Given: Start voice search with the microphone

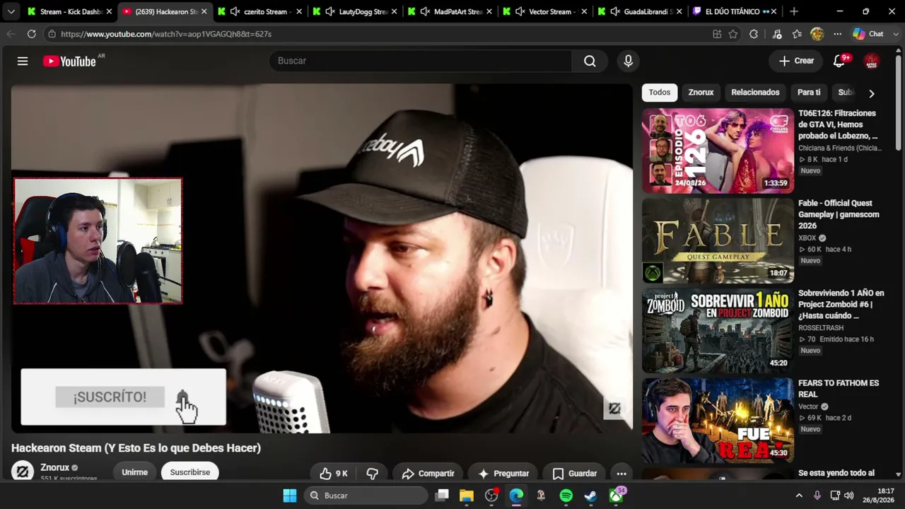Looking at the screenshot, I should click(x=628, y=61).
